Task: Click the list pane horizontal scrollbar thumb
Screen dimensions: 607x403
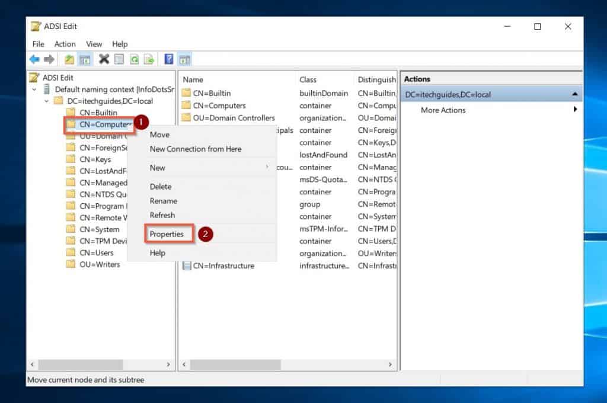Action: 235,364
